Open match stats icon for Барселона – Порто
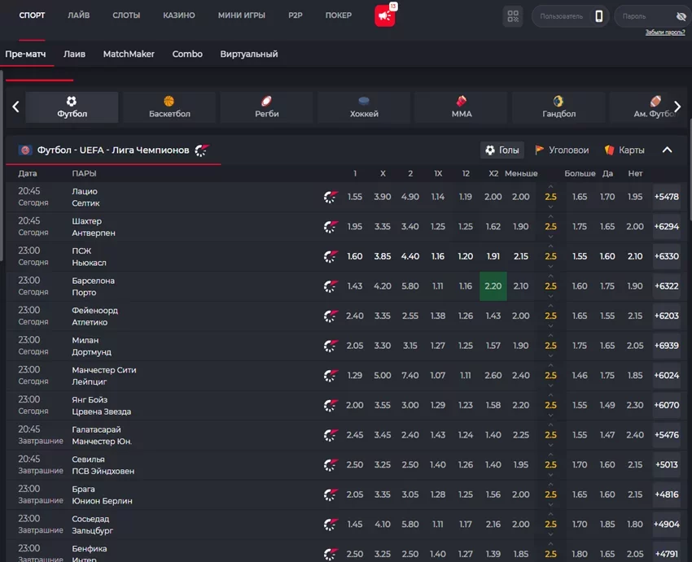The image size is (692, 562). coord(331,286)
